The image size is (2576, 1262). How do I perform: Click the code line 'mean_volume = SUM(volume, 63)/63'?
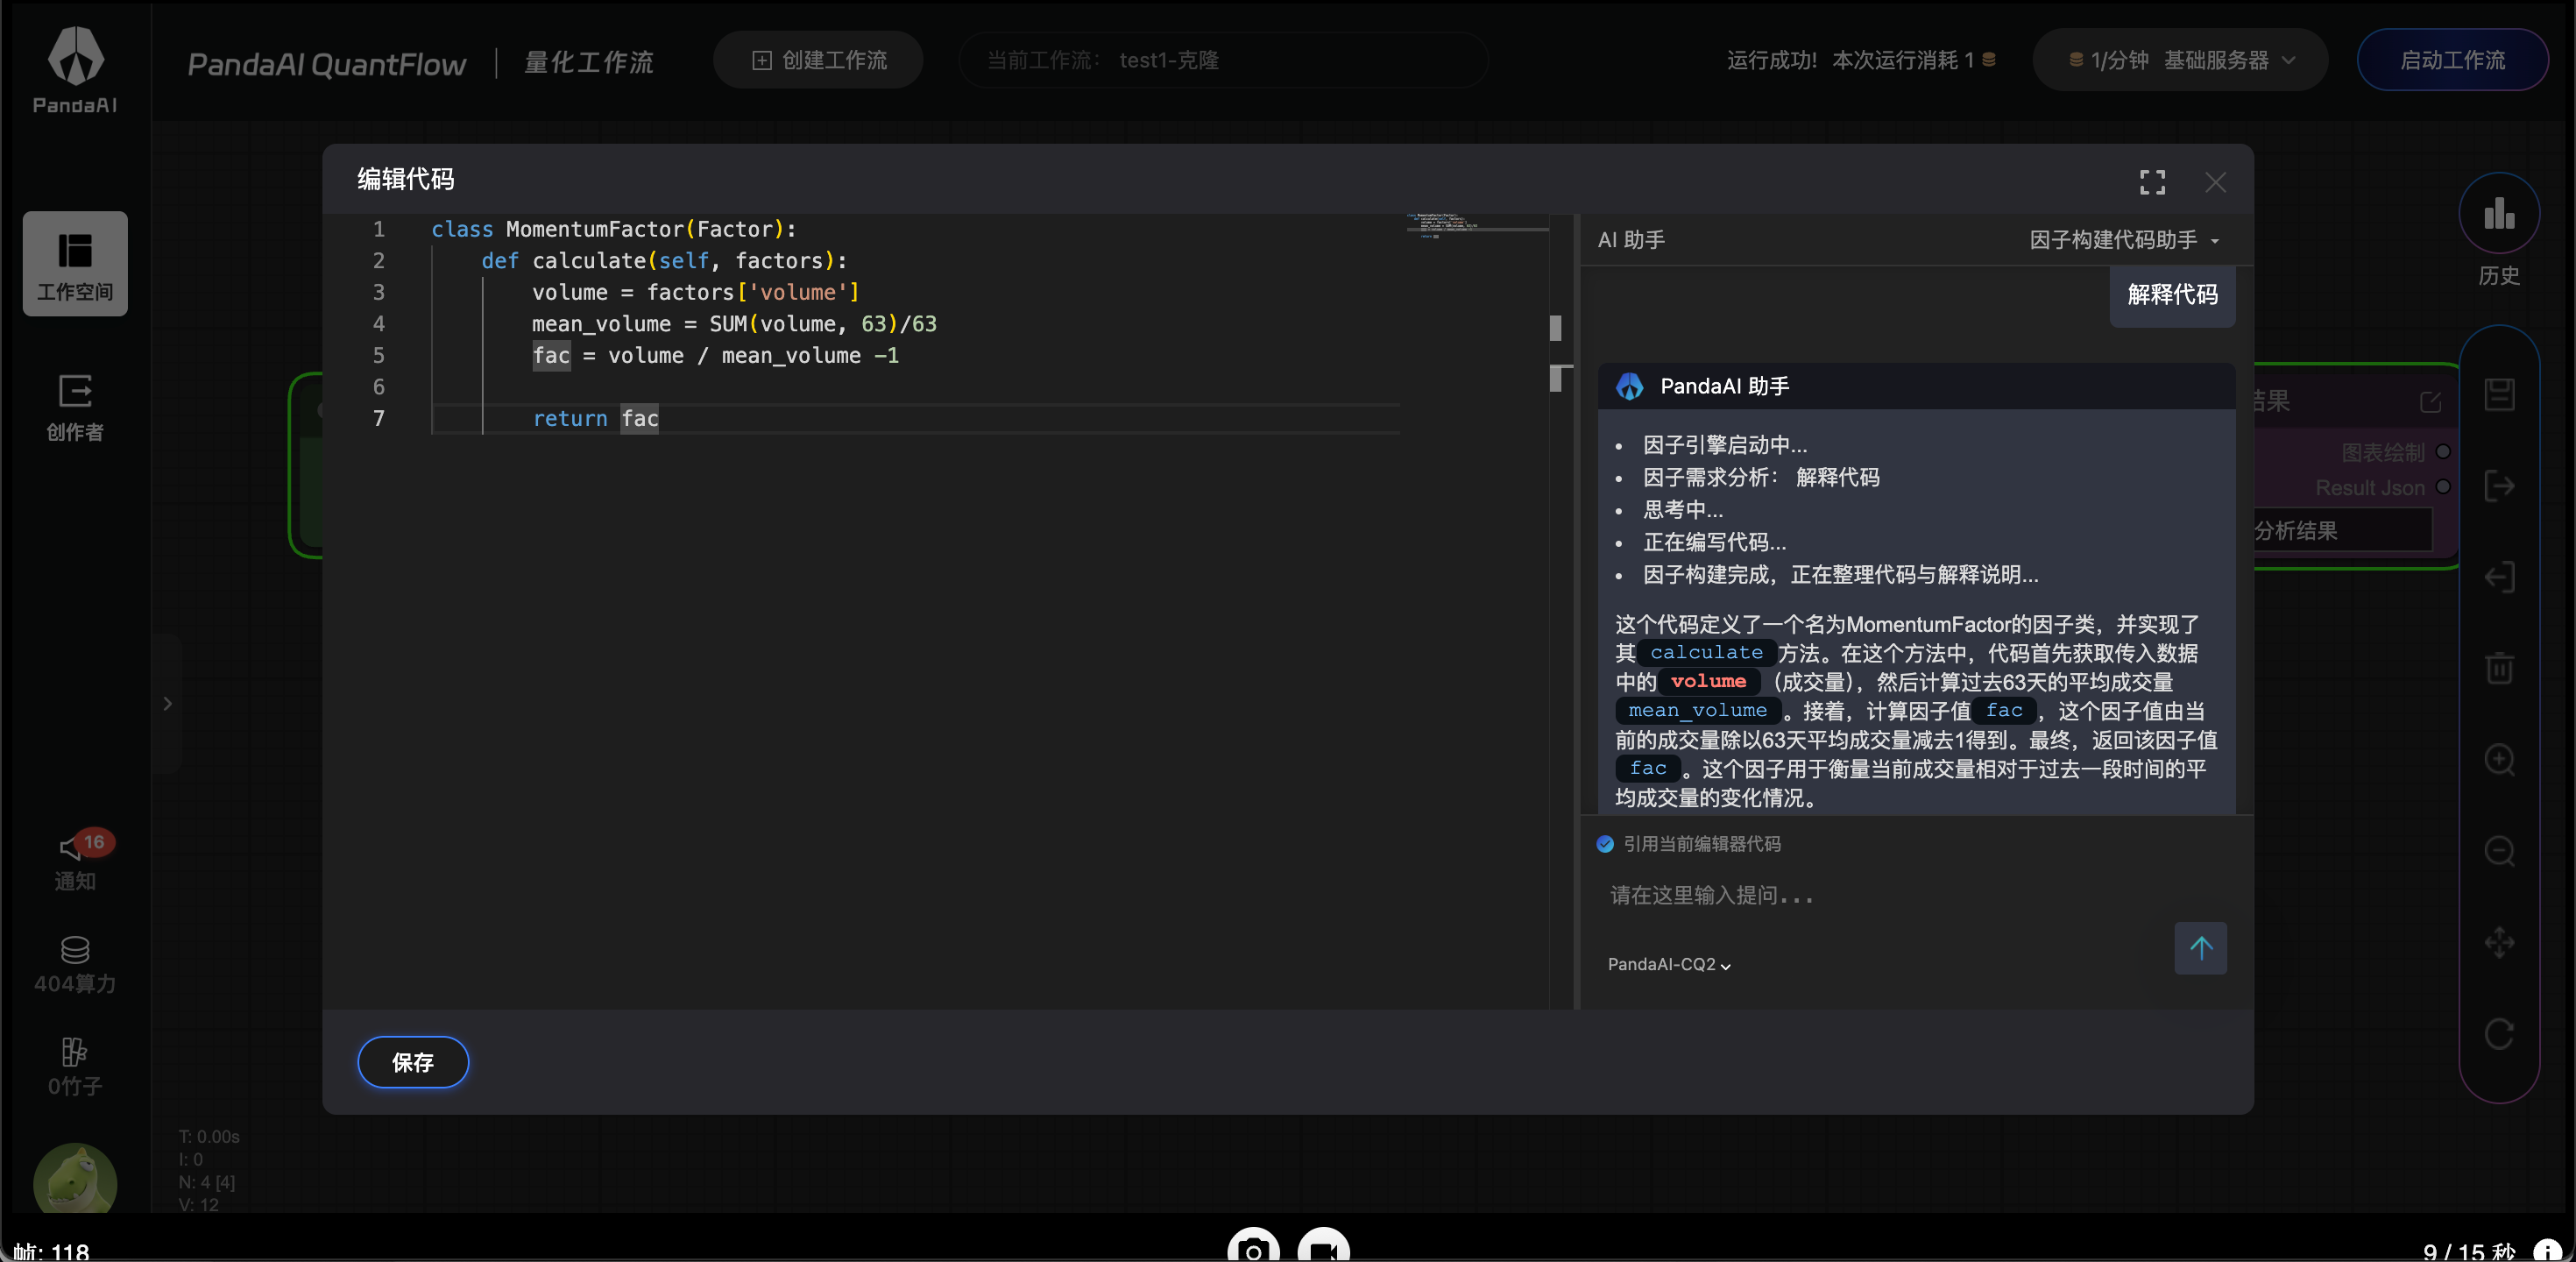pos(734,324)
